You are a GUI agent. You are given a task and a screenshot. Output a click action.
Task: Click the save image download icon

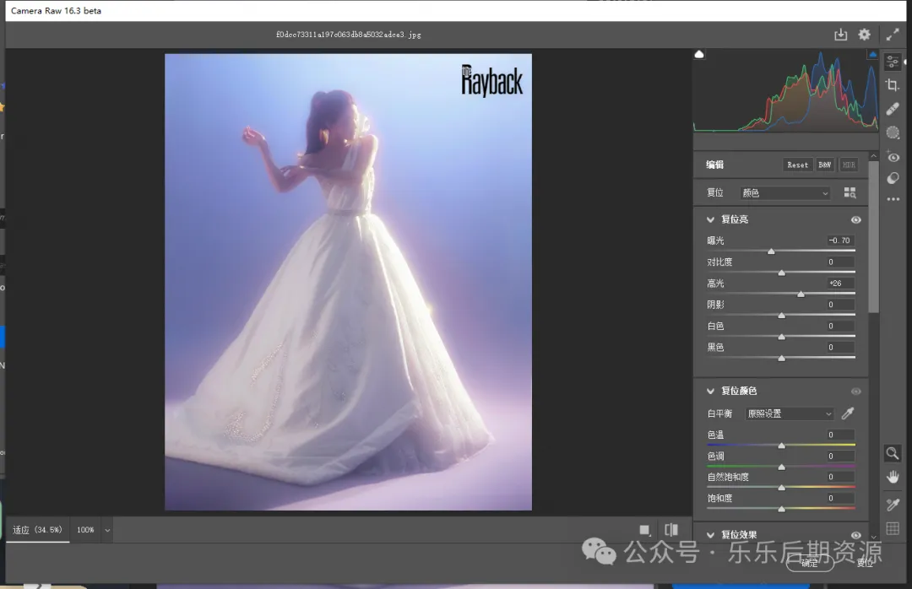(x=840, y=35)
